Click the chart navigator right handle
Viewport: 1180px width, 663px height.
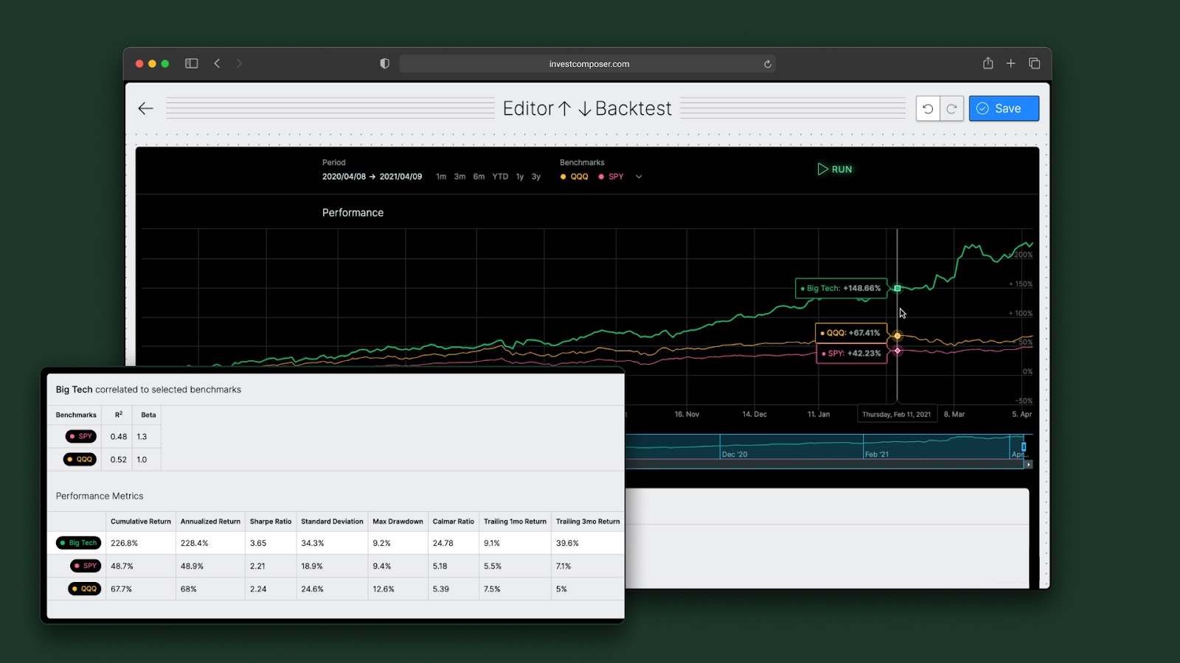[x=1024, y=446]
